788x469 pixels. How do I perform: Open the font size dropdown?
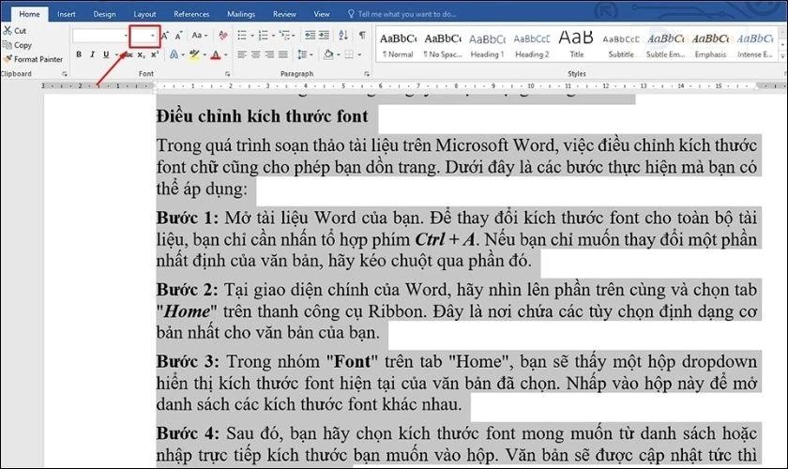153,36
